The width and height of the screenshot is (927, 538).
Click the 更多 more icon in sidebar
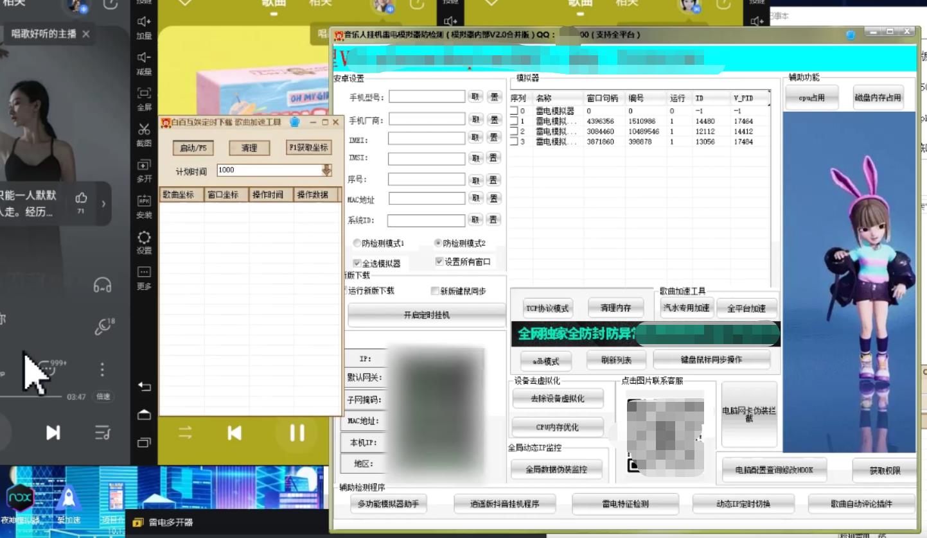(145, 277)
